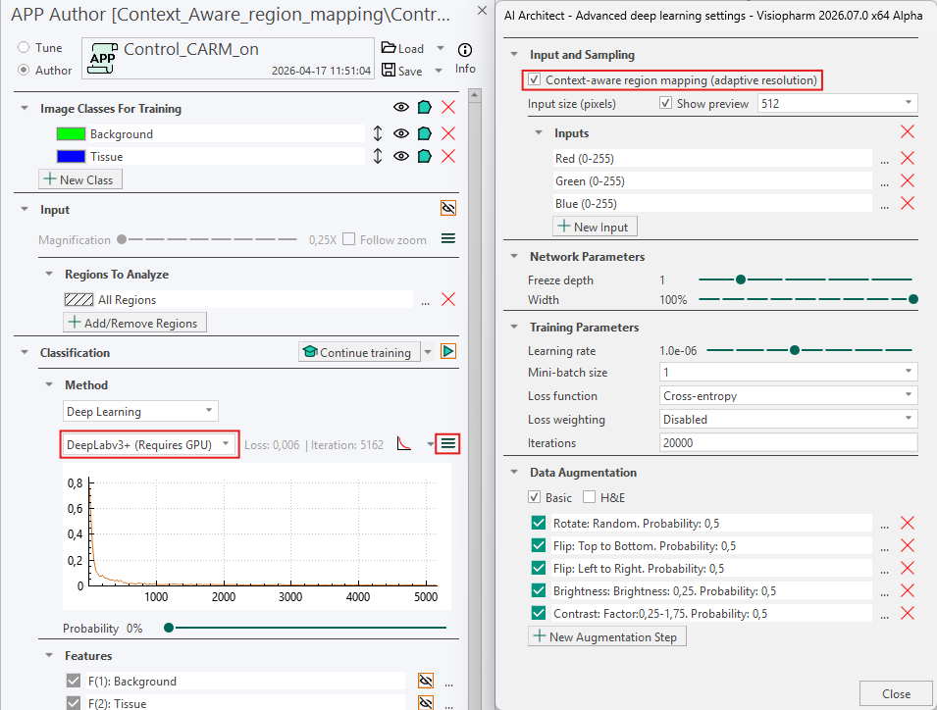Image resolution: width=937 pixels, height=710 pixels.
Task: Click the crossed-out eye icon in Input section
Action: 447,207
